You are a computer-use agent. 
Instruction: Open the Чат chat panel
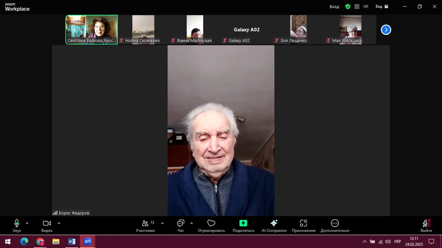tap(181, 225)
